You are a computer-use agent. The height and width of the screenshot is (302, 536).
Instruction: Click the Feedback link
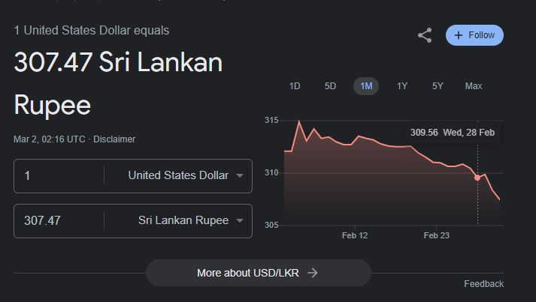(x=483, y=284)
